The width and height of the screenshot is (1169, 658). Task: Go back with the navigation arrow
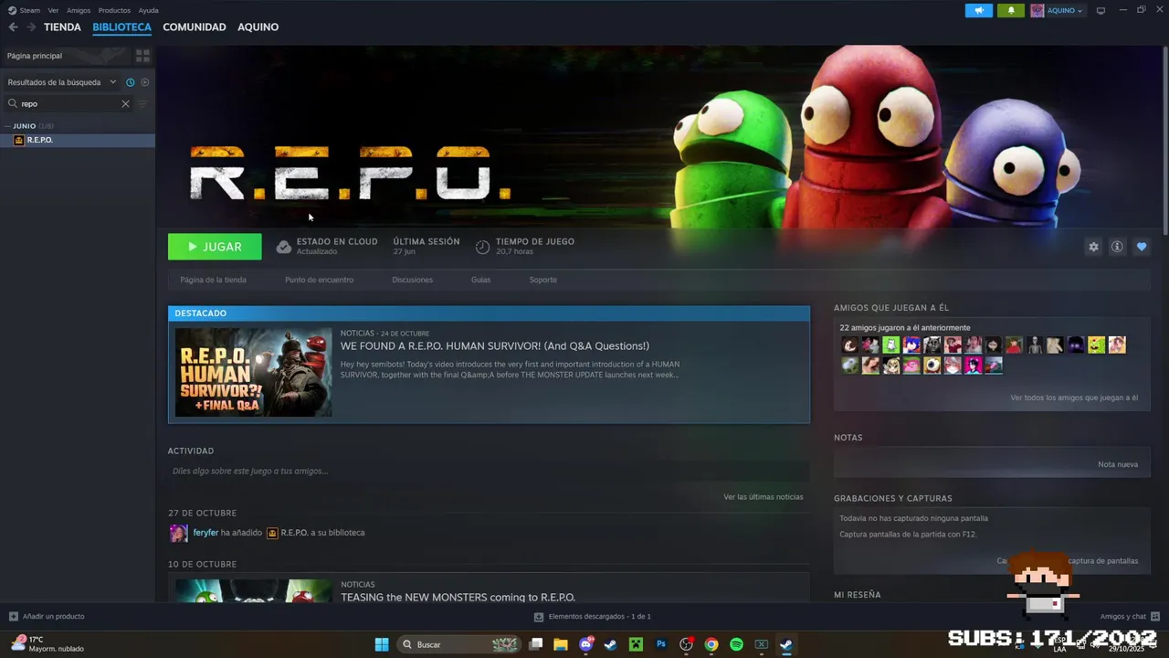(13, 27)
